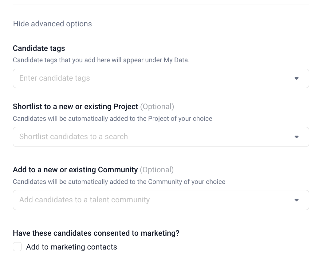The height and width of the screenshot is (263, 327).
Task: Click the (Optional) label beside the Project heading
Action: point(157,107)
